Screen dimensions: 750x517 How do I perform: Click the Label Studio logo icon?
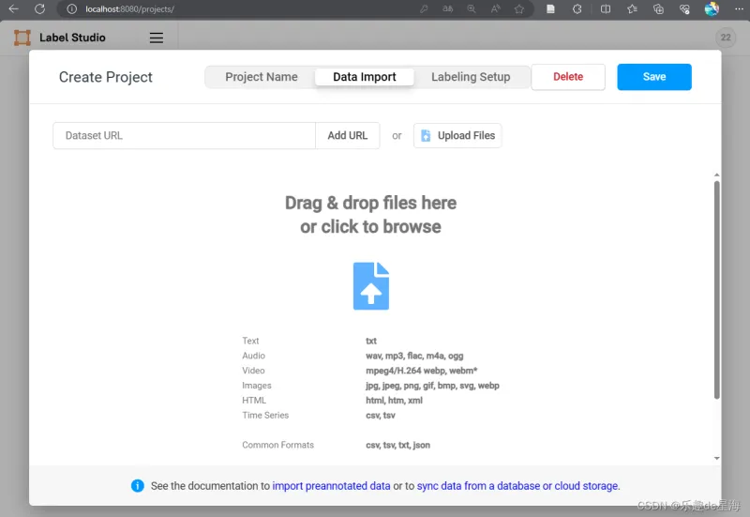click(22, 38)
